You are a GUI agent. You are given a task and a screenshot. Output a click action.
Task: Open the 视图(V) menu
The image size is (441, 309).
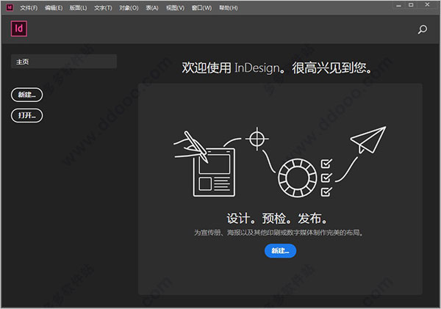175,8
